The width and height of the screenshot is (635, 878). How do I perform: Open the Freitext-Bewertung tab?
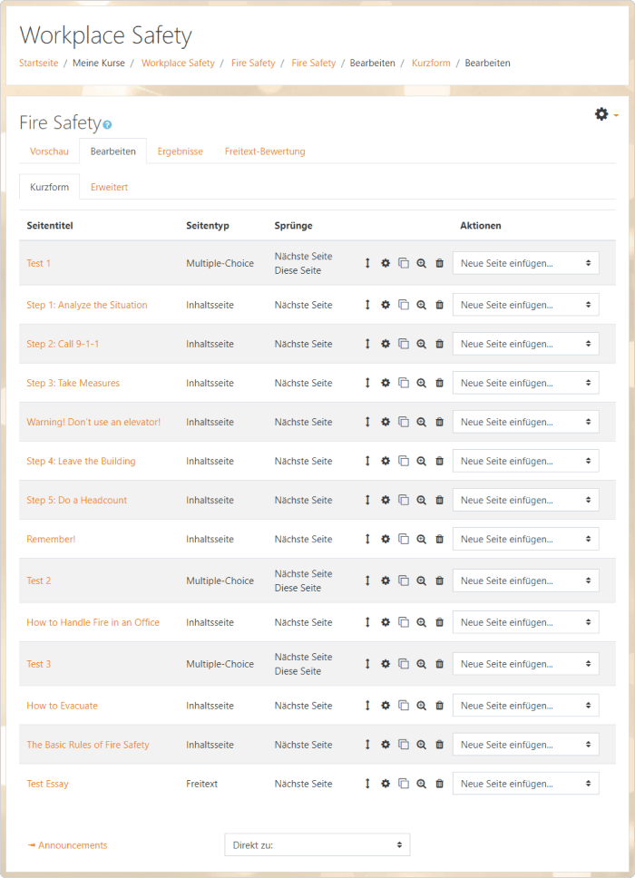coord(265,151)
